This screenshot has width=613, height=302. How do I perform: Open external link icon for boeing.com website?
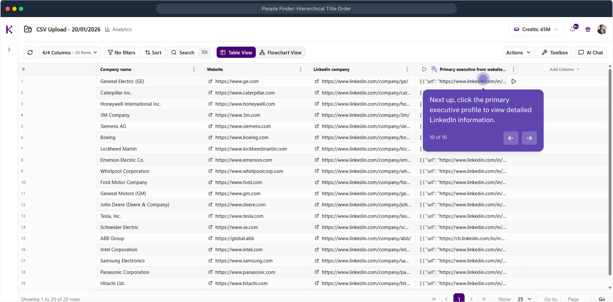[210, 137]
